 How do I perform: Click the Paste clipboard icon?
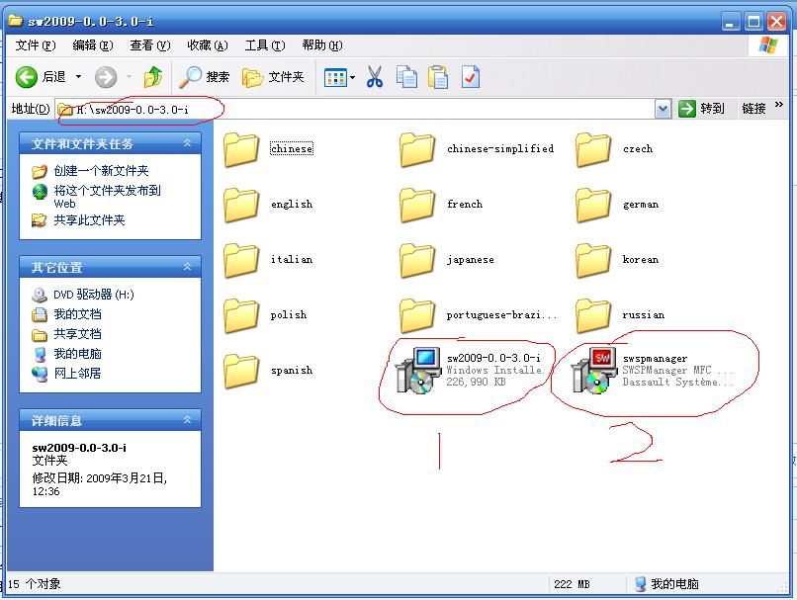click(x=438, y=77)
